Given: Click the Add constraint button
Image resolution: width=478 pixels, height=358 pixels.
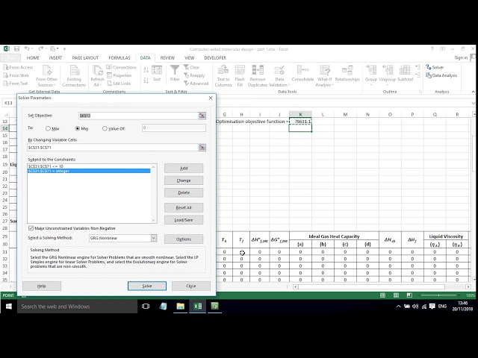Looking at the screenshot, I should [x=184, y=169].
